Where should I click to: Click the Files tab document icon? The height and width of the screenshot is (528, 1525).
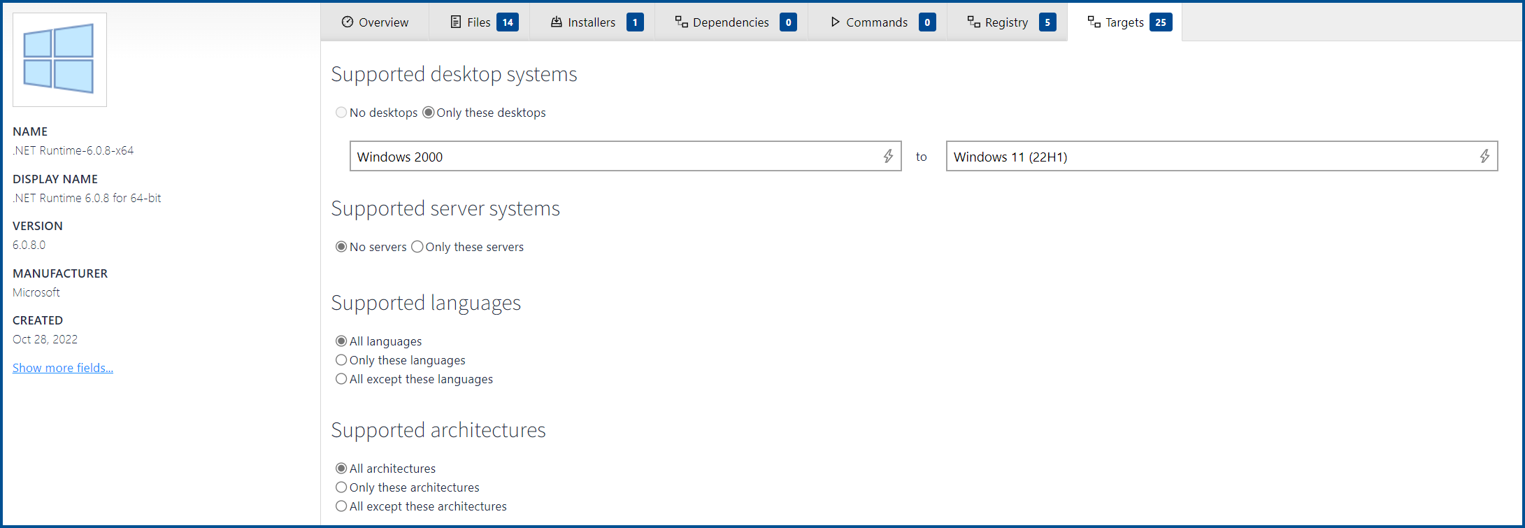point(456,22)
